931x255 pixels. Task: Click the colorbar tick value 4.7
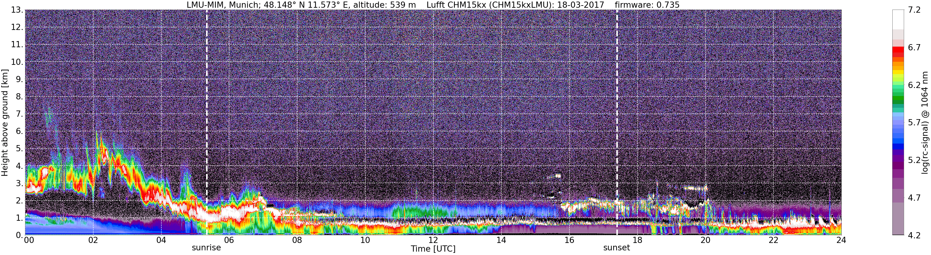pos(914,198)
